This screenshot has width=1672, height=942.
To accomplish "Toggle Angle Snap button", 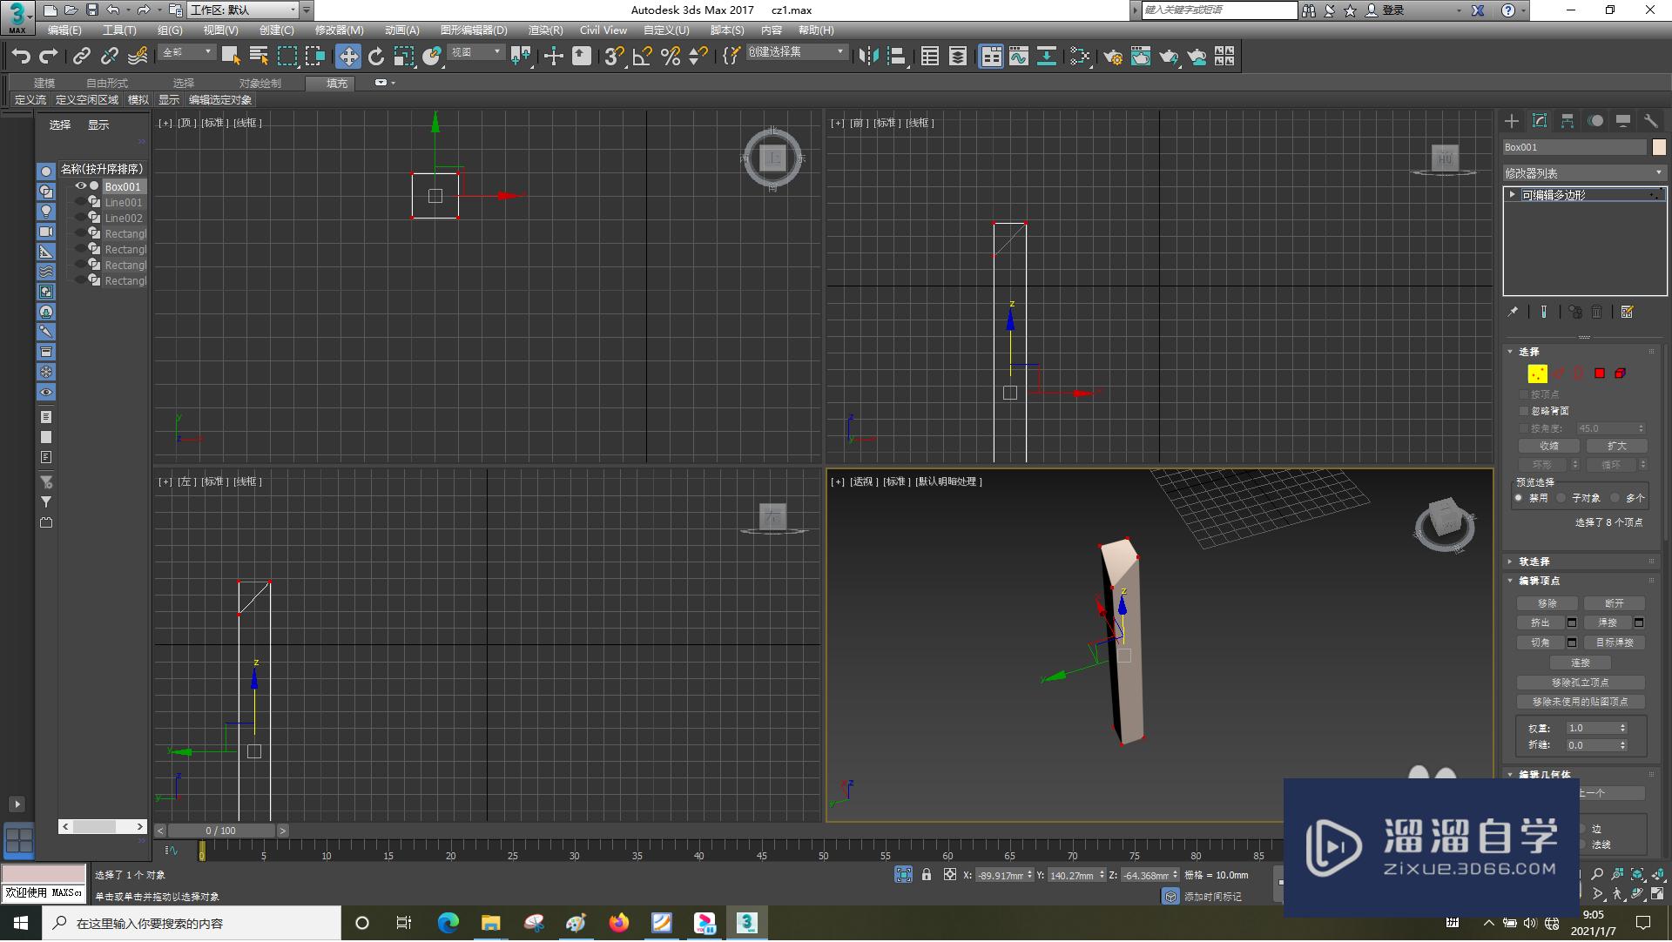I will click(x=643, y=57).
